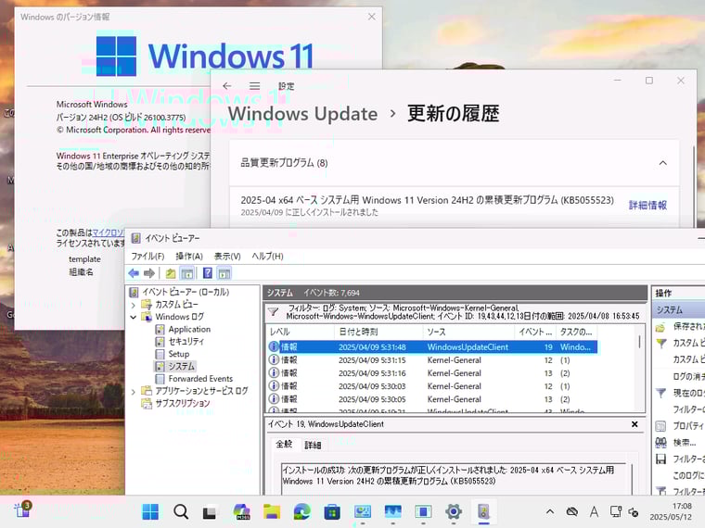Sort by the ソース column header
Image resolution: width=705 pixels, height=528 pixels.
coord(468,332)
